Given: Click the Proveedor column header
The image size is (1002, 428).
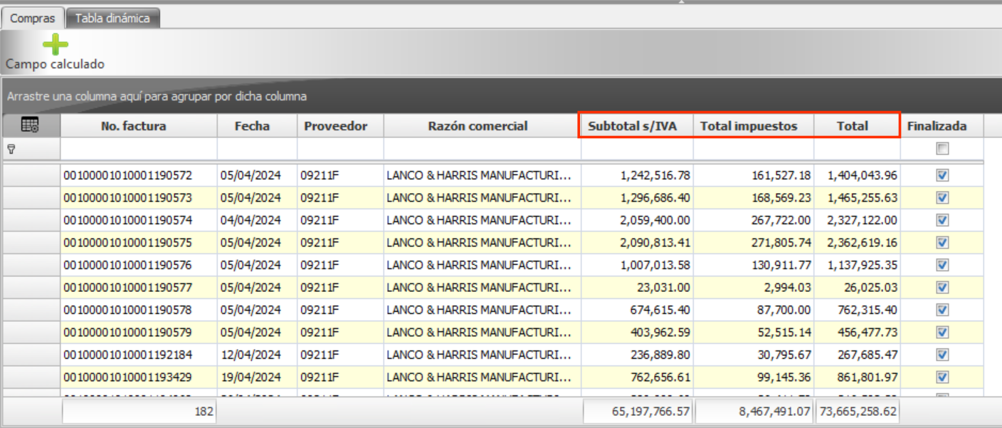Looking at the screenshot, I should point(335,126).
